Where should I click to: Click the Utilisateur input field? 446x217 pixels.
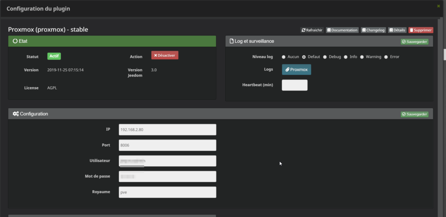[167, 161]
